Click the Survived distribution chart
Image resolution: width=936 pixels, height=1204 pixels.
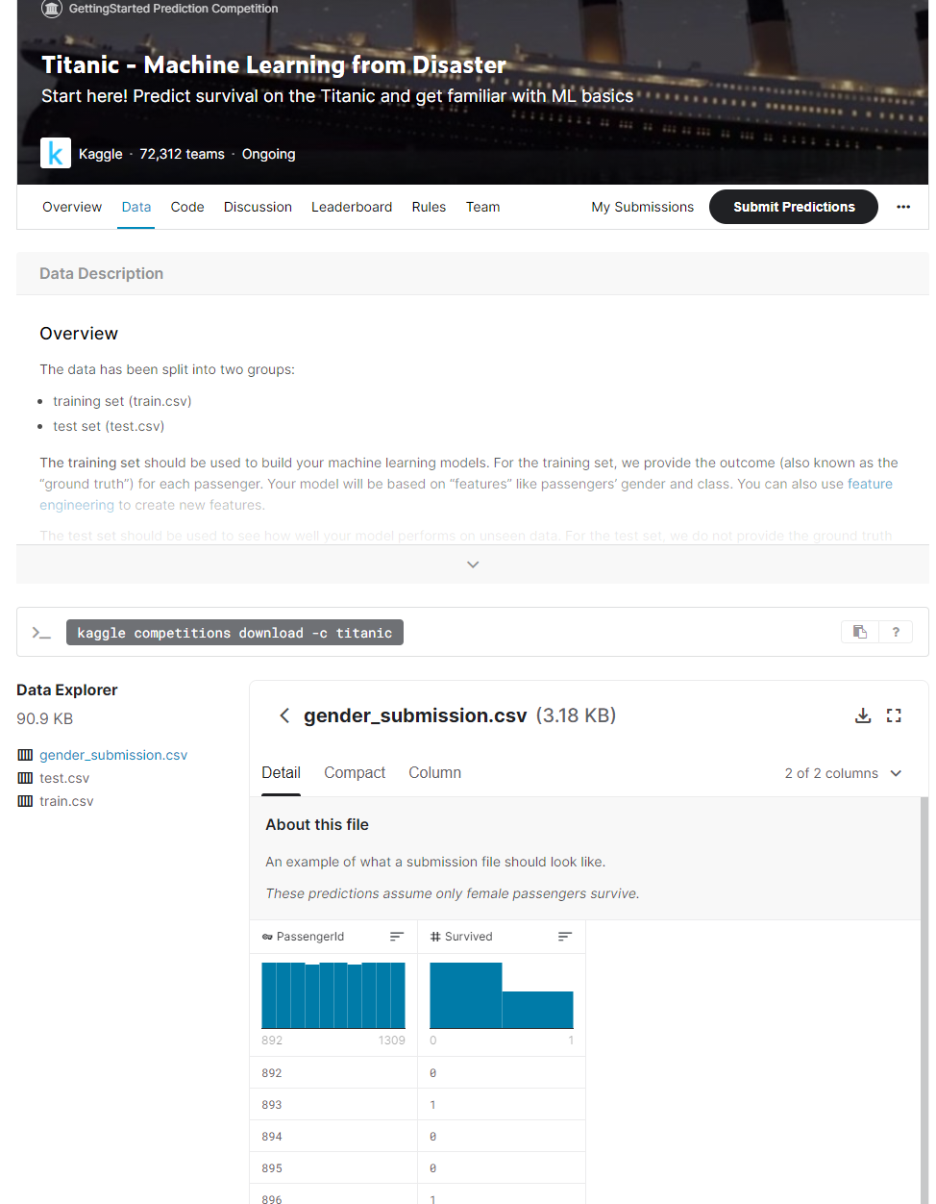pos(502,995)
